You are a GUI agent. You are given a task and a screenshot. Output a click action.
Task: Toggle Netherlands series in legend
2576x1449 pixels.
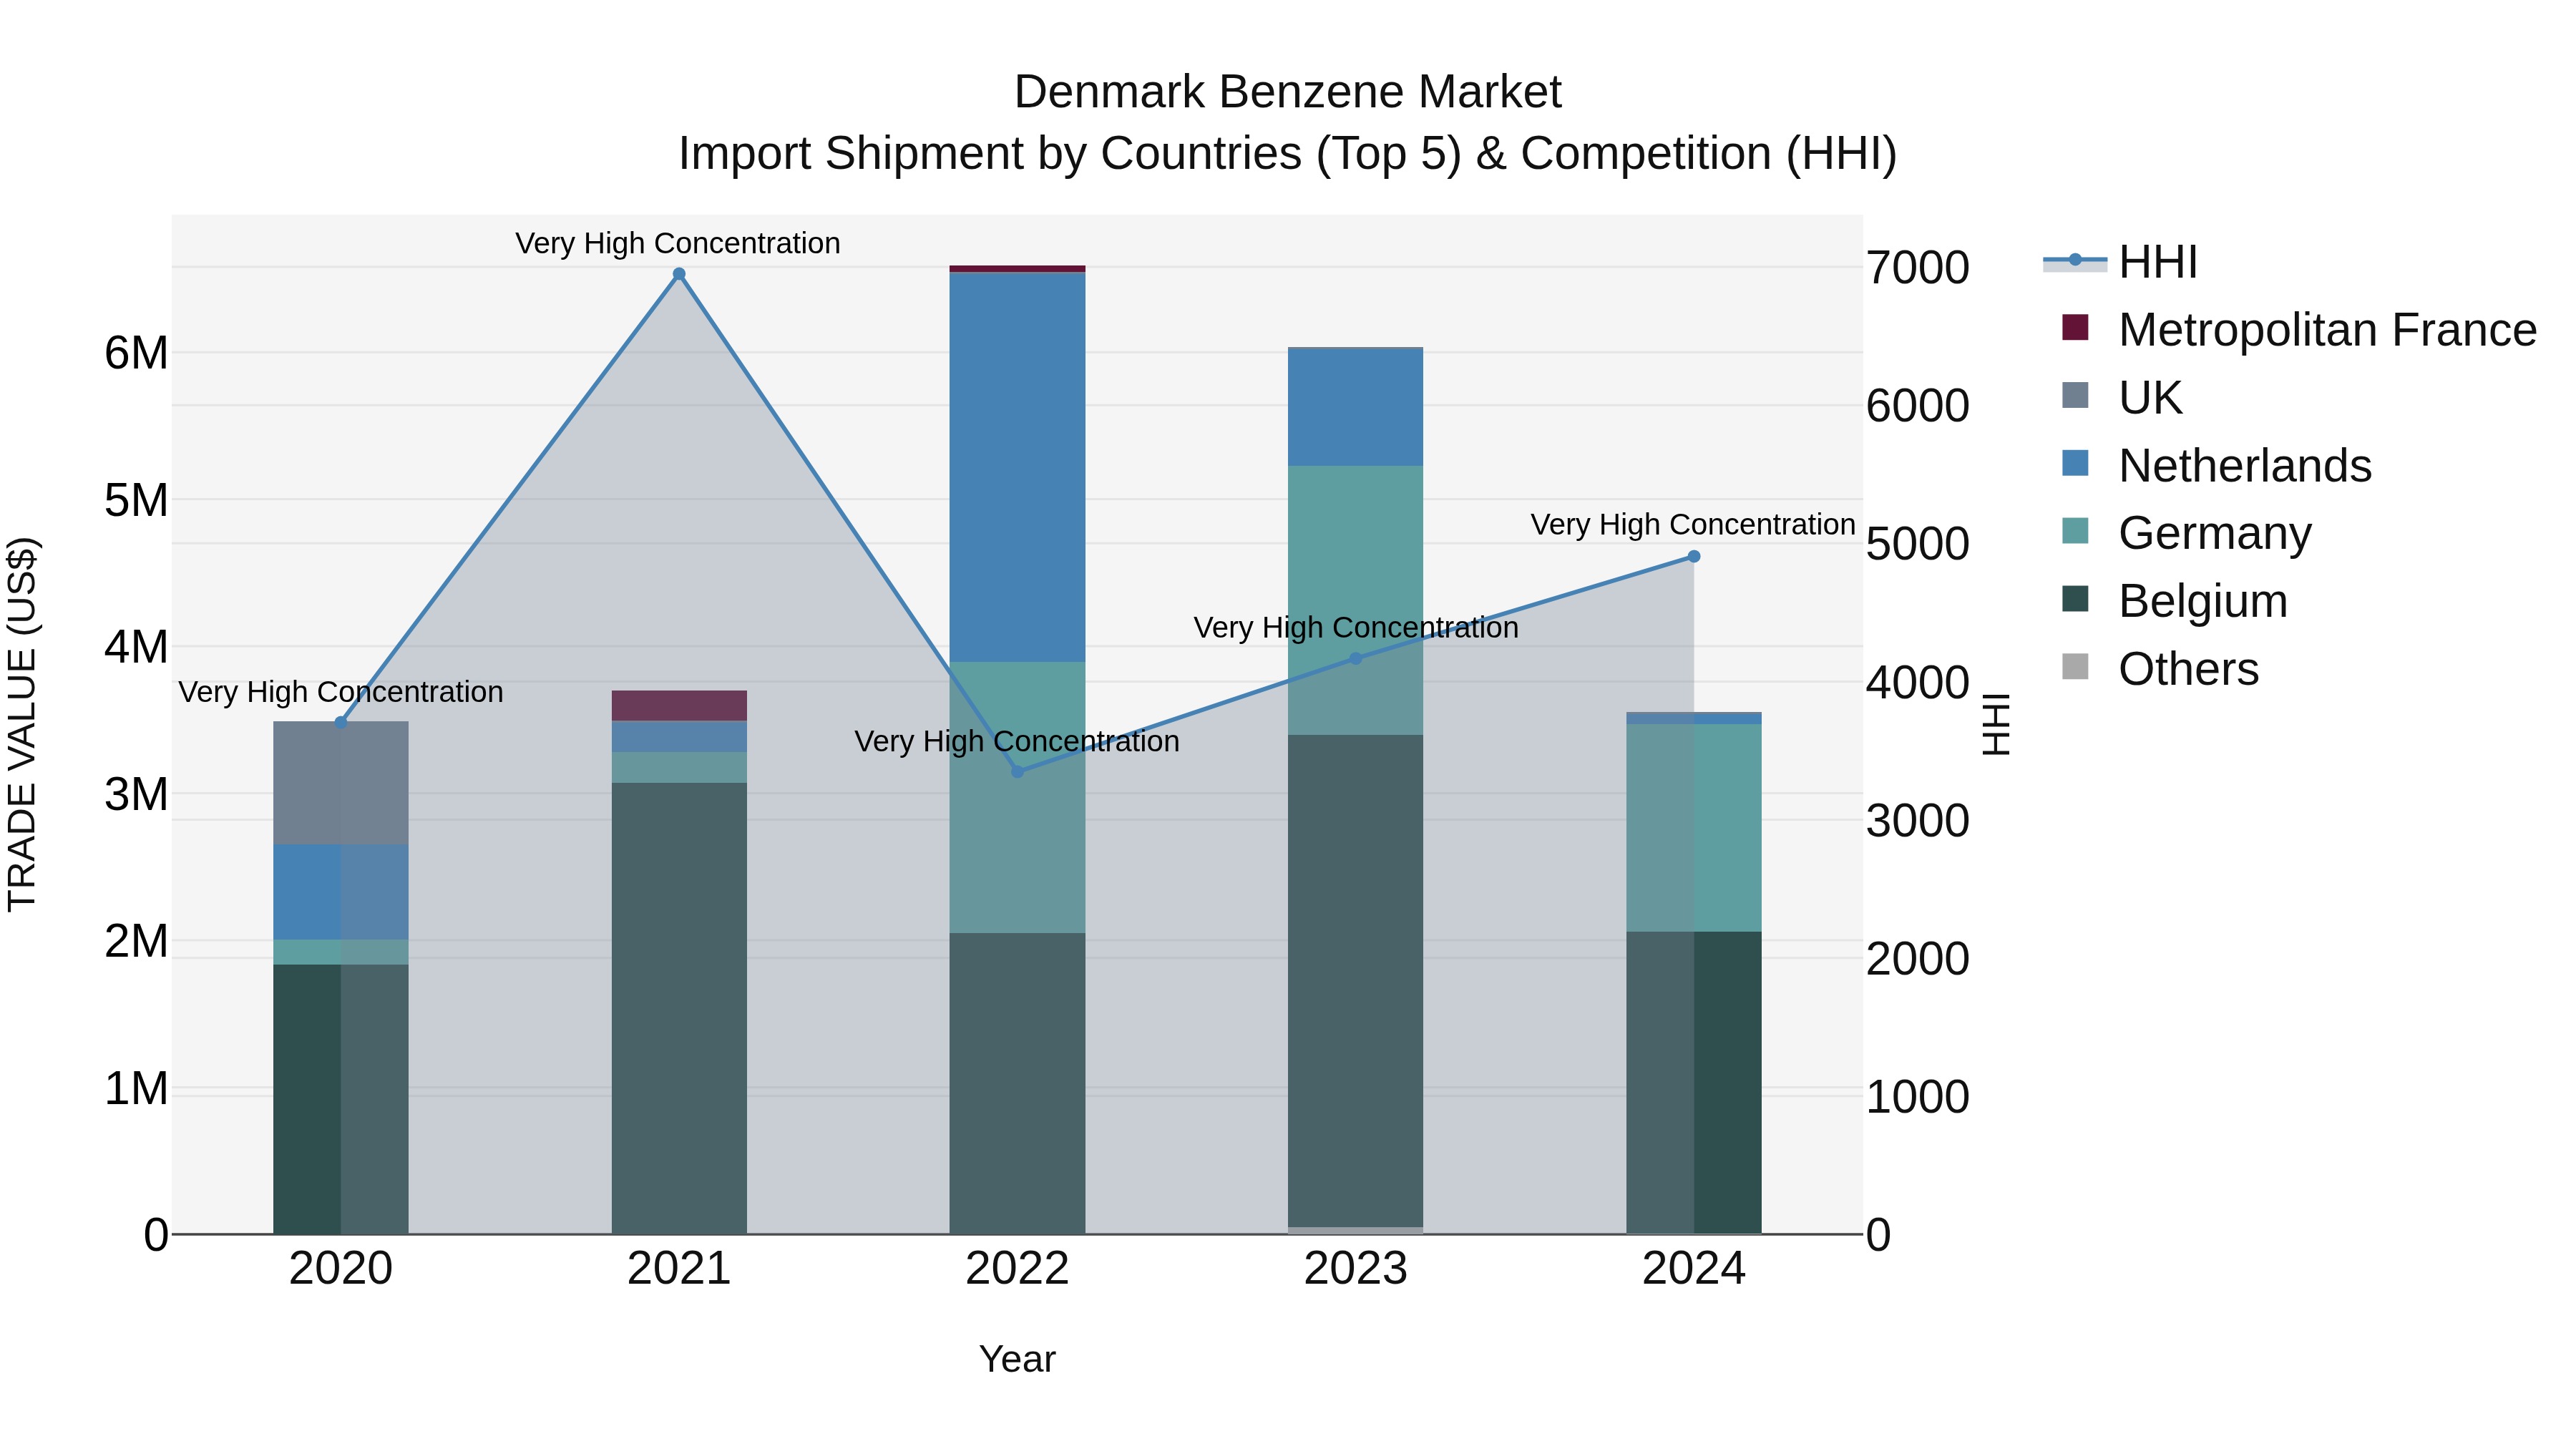2216,465
